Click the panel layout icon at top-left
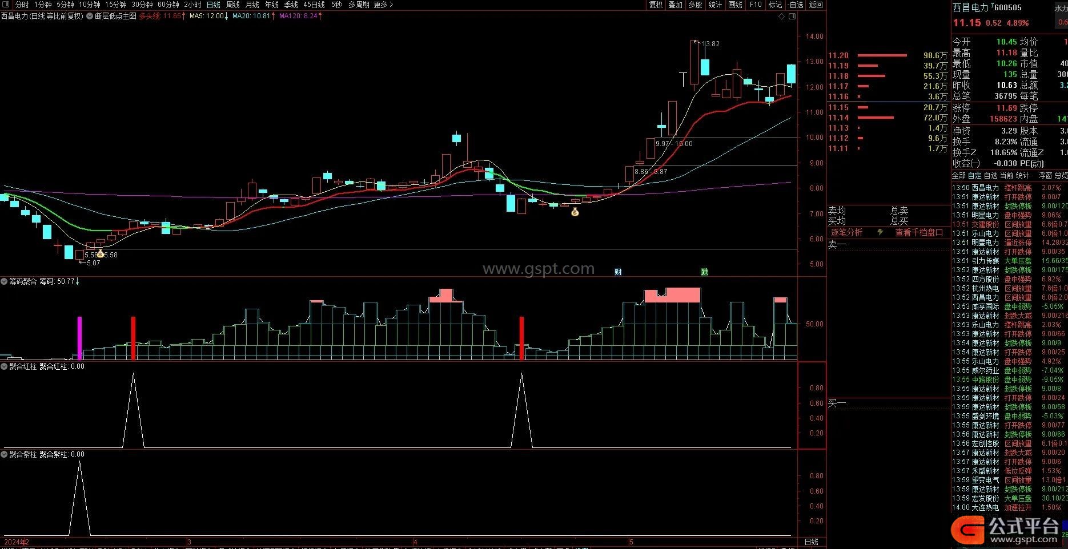The height and width of the screenshot is (549, 1068). click(6, 5)
